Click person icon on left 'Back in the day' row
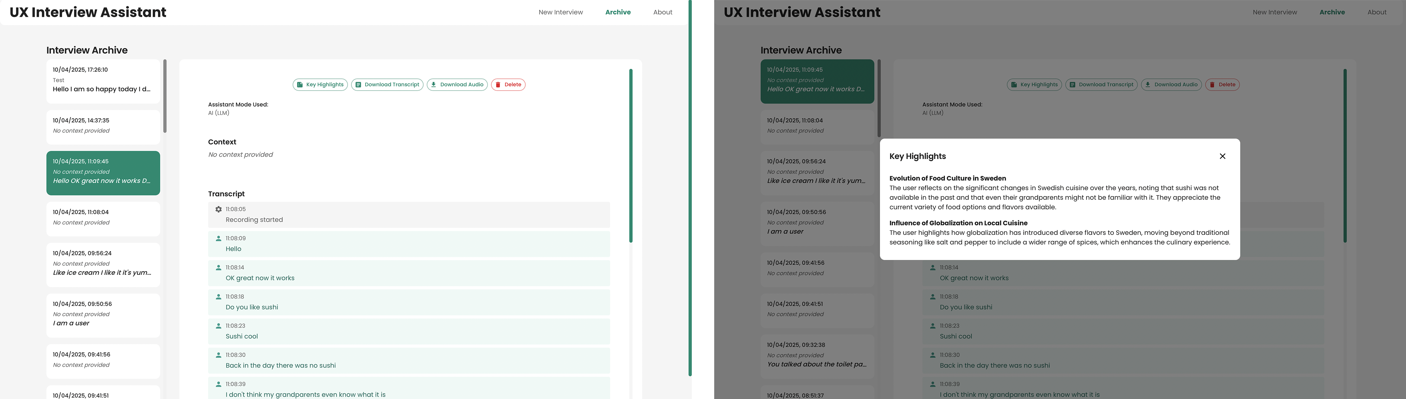 pos(218,355)
